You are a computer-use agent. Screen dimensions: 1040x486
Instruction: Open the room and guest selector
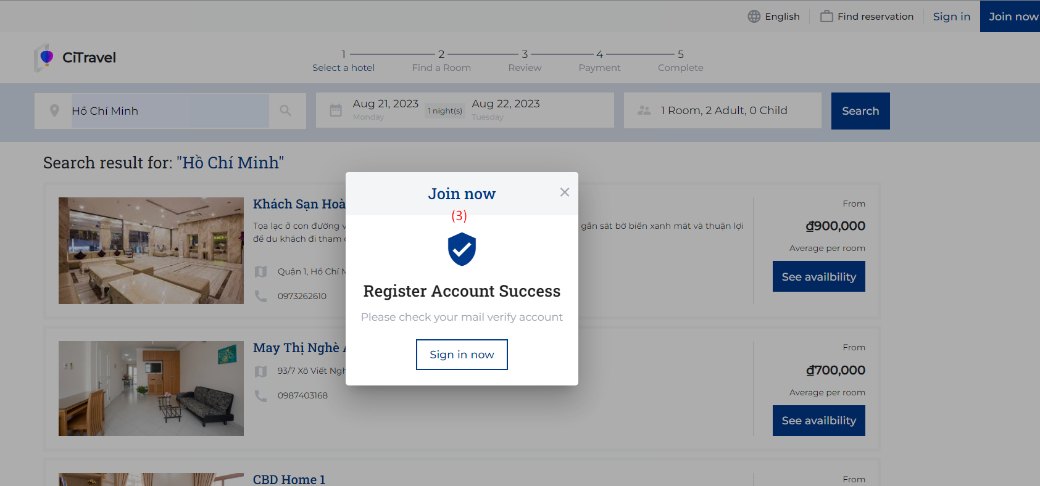pyautogui.click(x=723, y=110)
